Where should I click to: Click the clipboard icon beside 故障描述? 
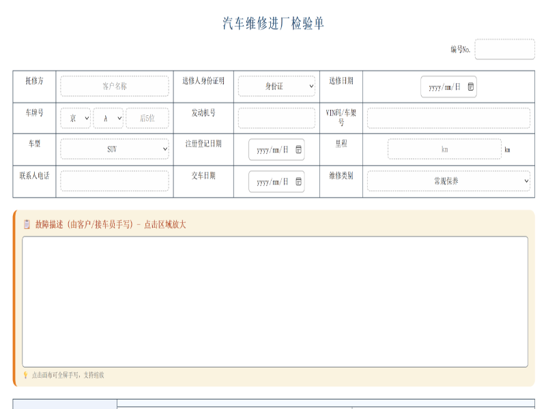[27, 224]
